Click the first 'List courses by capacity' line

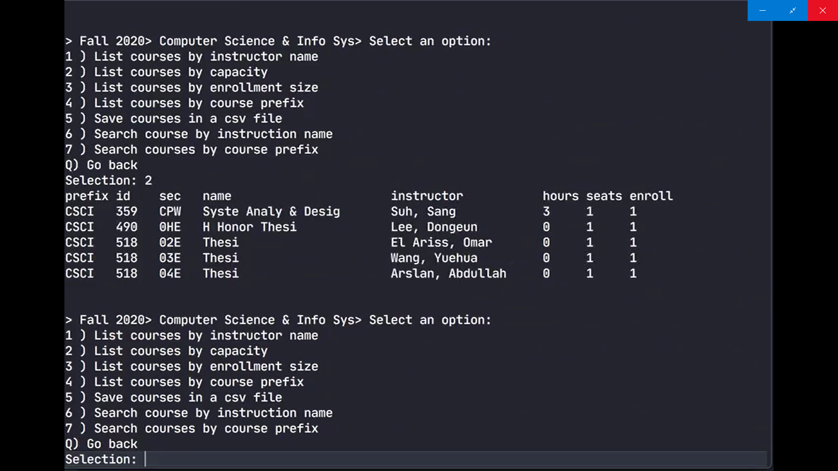tap(166, 72)
